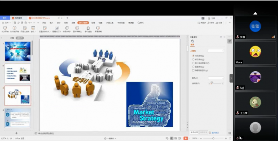Open the color dropdown in fill panel
The height and width of the screenshot is (141, 278).
click(216, 78)
